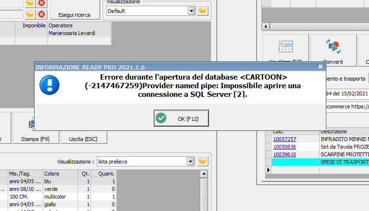Open the lista prelievo dropdown
The height and width of the screenshot is (211, 369).
pos(190,162)
